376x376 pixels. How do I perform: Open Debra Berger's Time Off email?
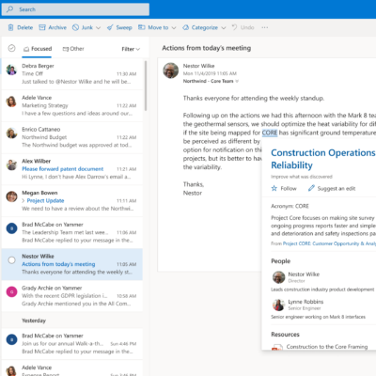tap(72, 73)
